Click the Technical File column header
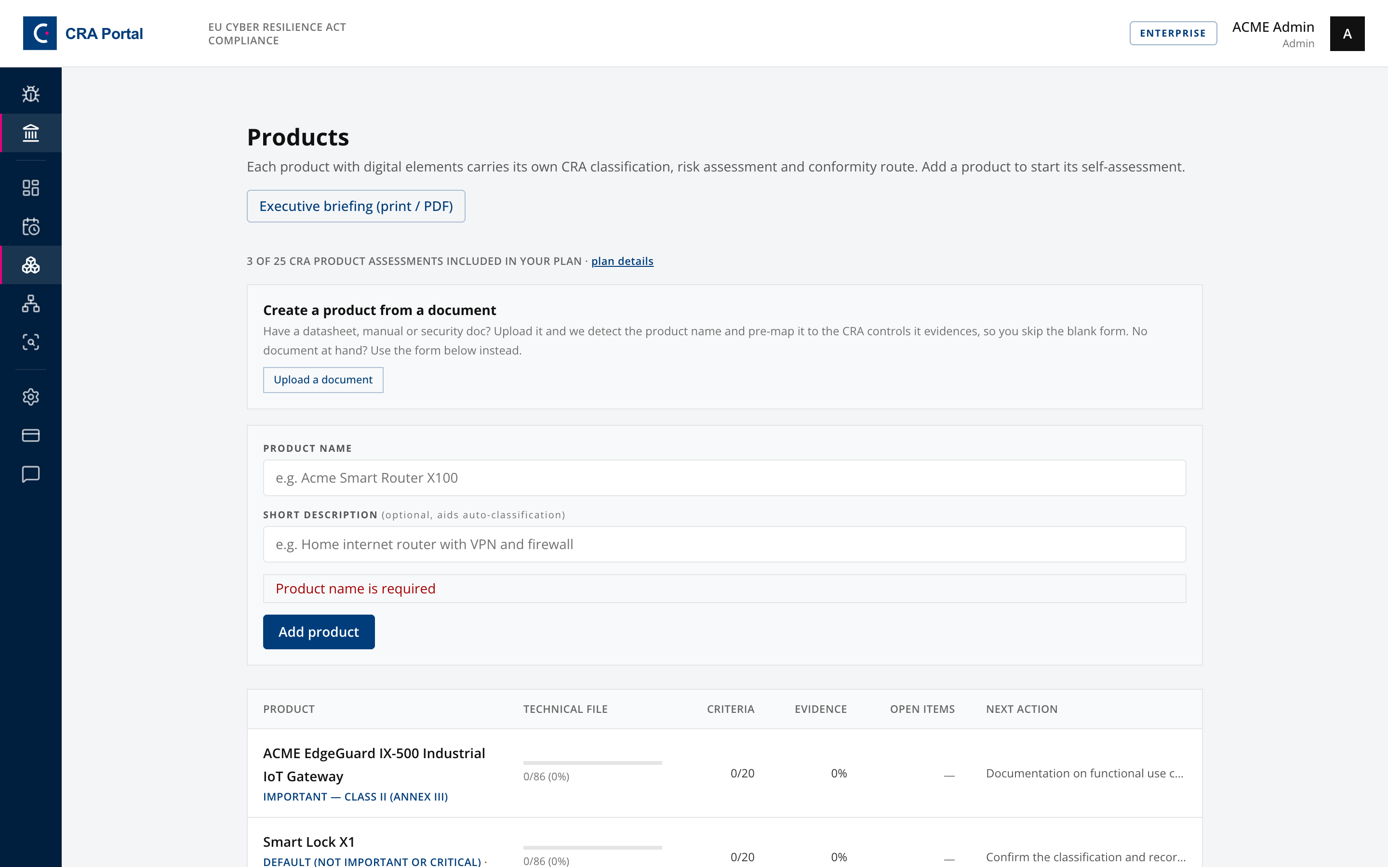1388x867 pixels. [x=565, y=709]
